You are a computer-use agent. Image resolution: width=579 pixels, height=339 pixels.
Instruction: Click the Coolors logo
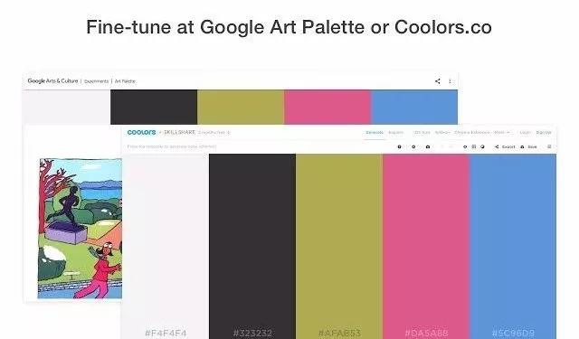(x=141, y=132)
